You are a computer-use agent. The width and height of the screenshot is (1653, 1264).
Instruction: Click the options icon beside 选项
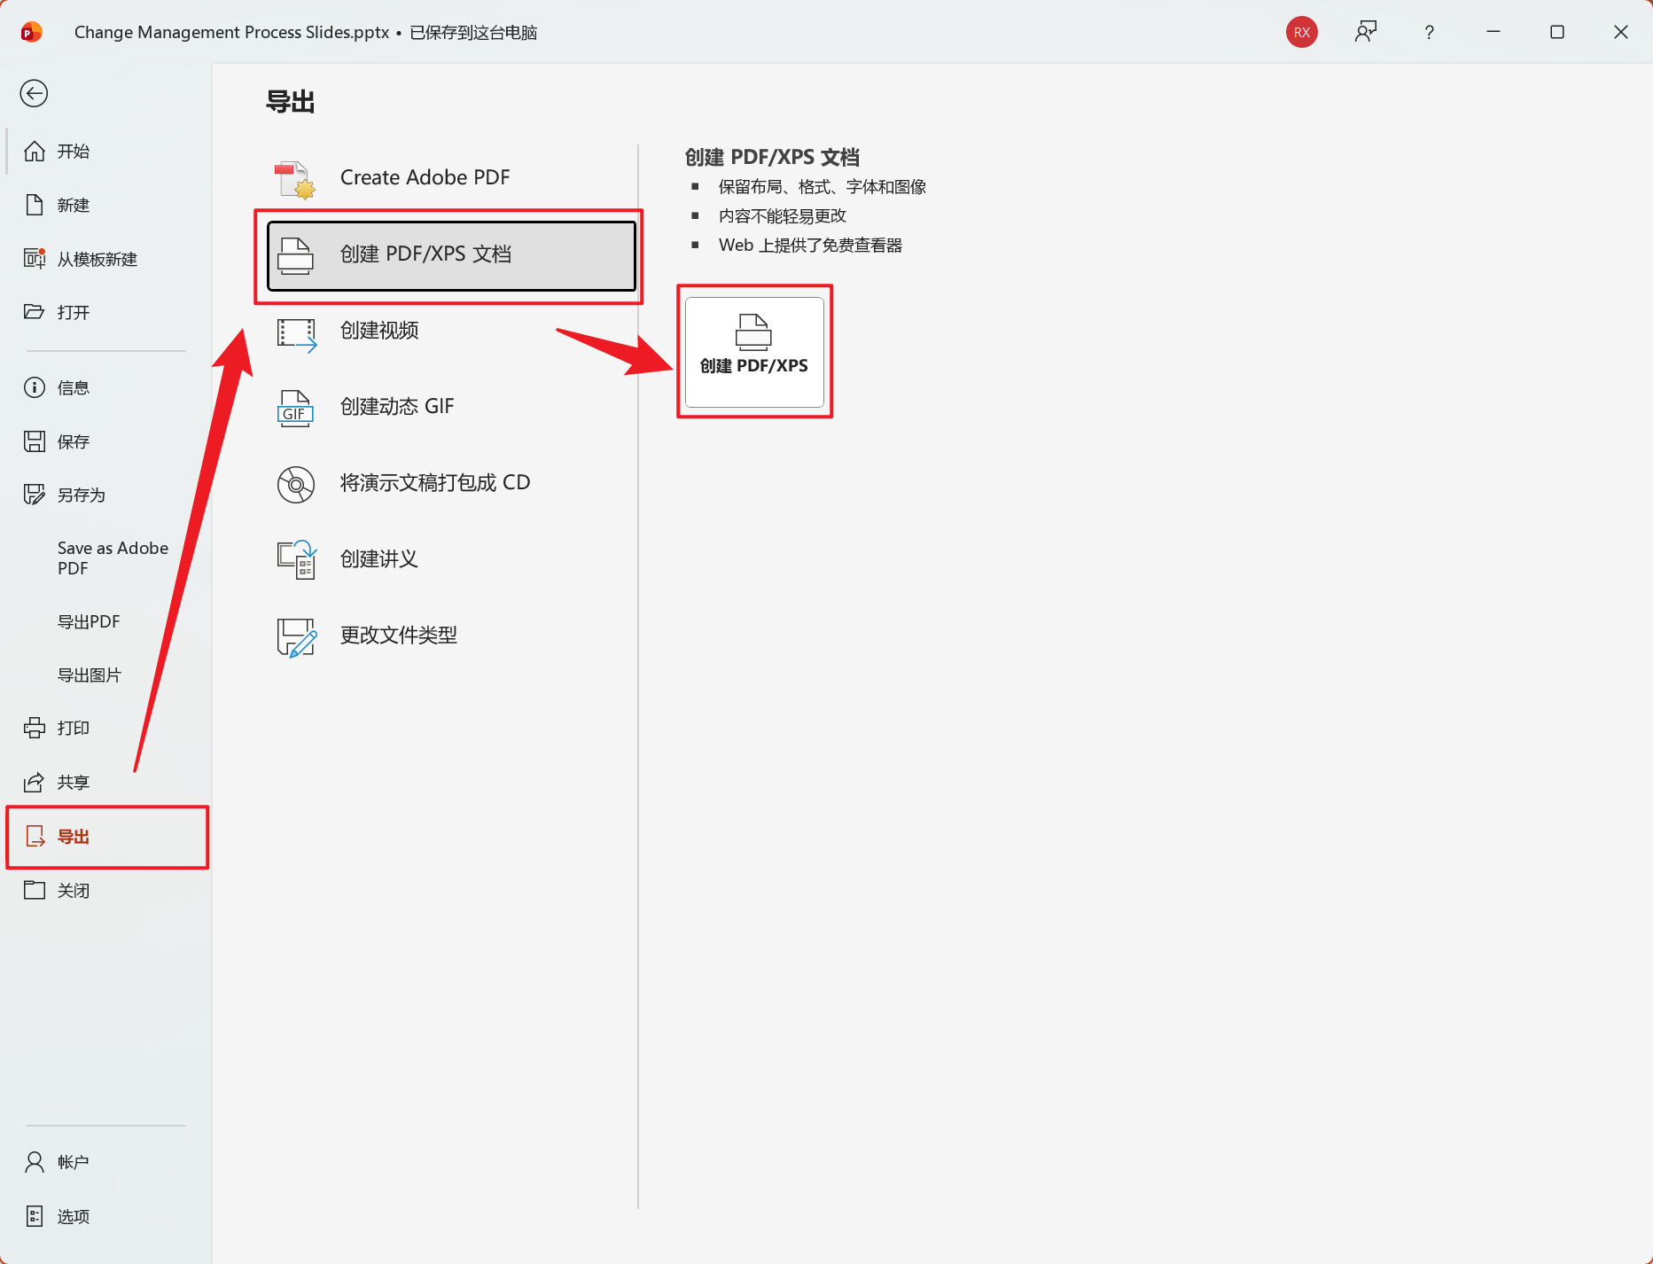coord(35,1216)
